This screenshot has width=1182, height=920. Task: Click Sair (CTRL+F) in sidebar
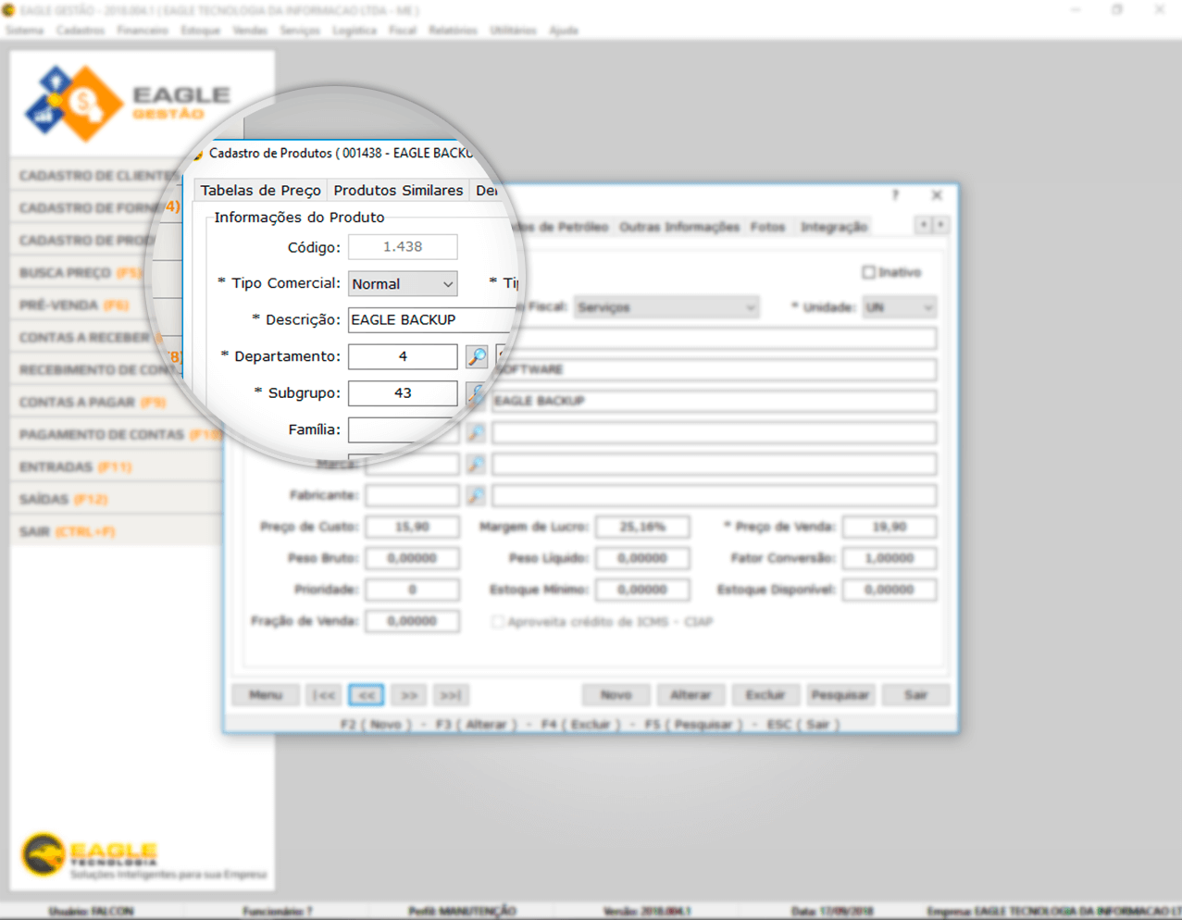[117, 531]
